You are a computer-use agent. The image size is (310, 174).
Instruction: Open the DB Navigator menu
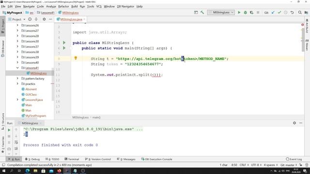[x=125, y=6]
